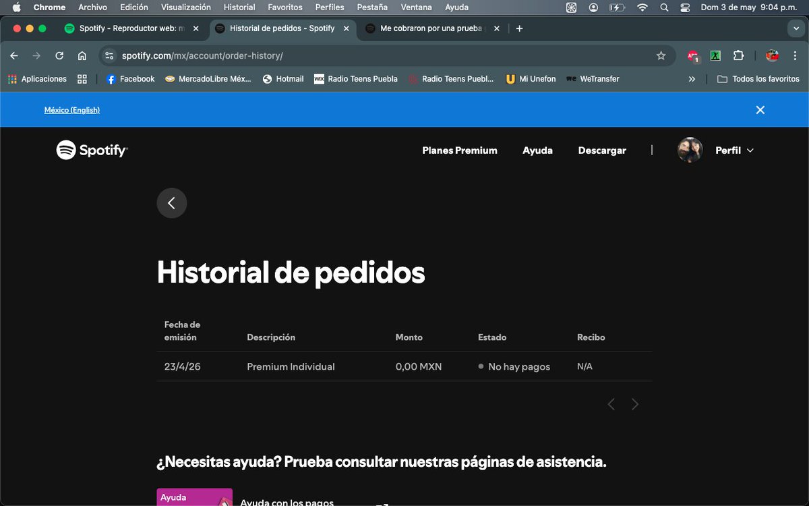The width and height of the screenshot is (809, 506).
Task: Click the 23/4/26 date cell
Action: 182,367
